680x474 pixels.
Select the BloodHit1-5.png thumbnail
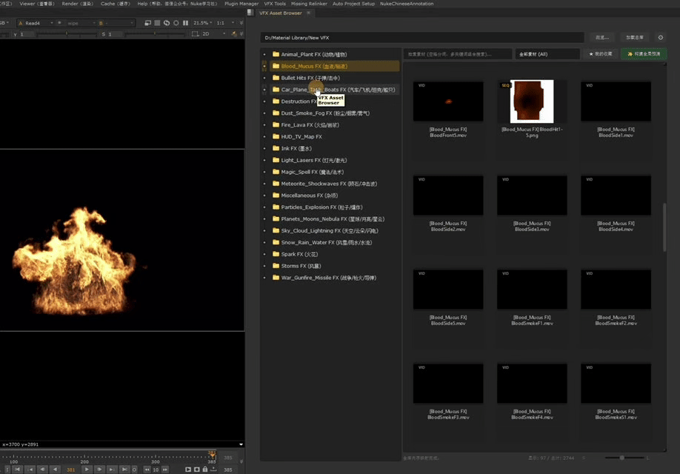point(532,101)
